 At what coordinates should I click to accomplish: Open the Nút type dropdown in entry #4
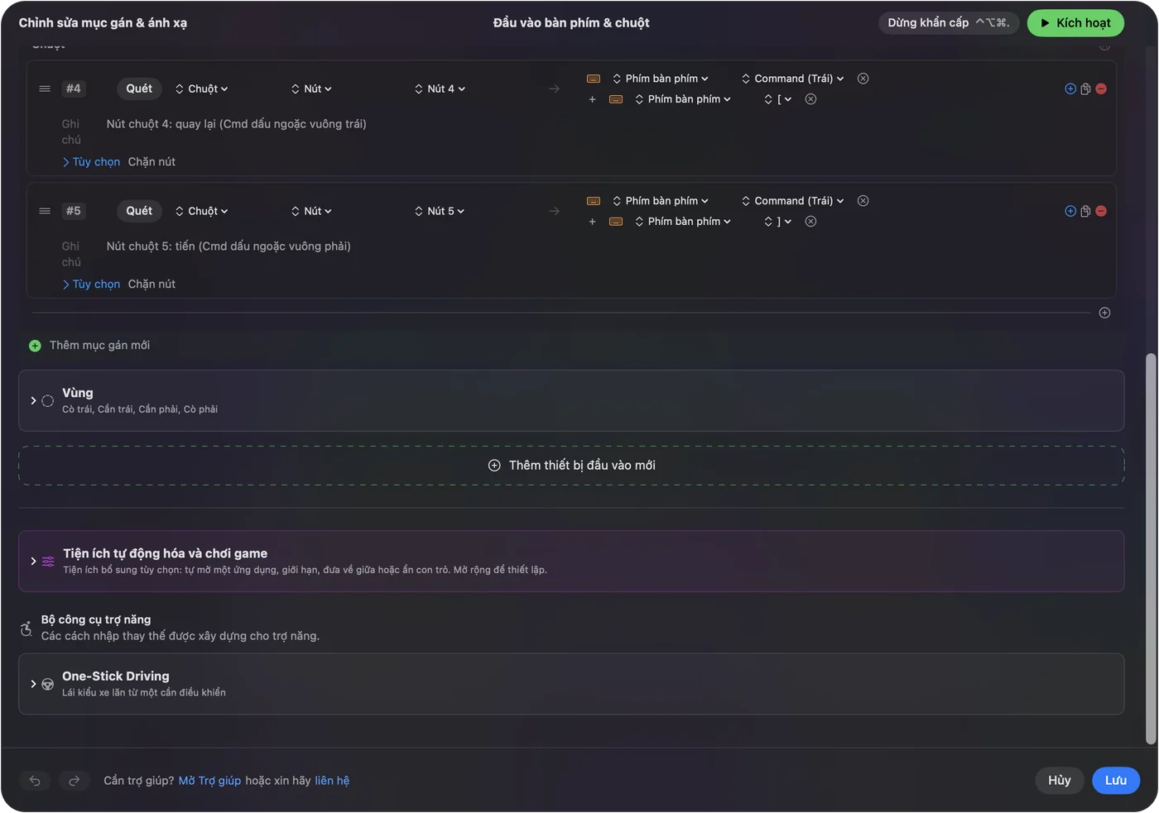[x=311, y=88]
